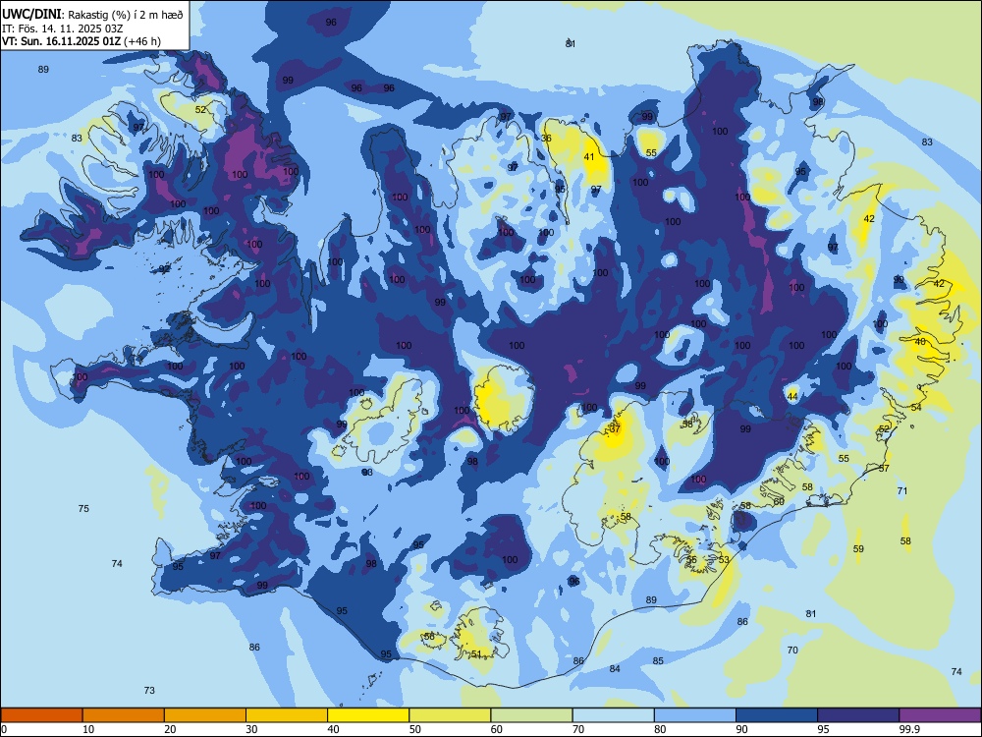Click the map value '41' in the yellow northern patch
This screenshot has height=737, width=982.
[x=588, y=156]
